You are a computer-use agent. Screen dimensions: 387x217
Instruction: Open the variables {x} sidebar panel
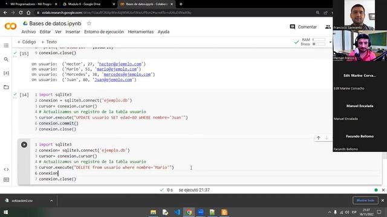click(x=6, y=73)
